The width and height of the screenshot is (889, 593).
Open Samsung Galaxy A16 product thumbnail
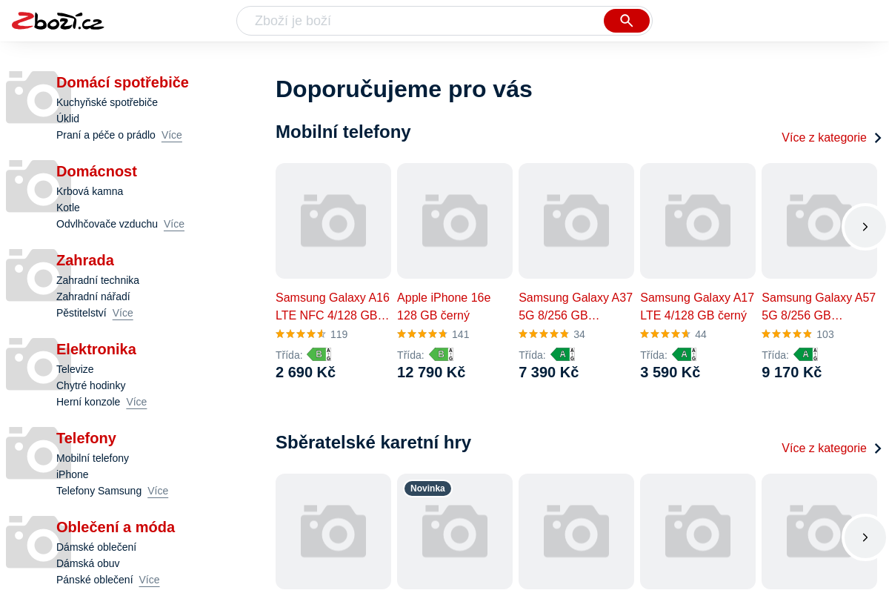(333, 221)
